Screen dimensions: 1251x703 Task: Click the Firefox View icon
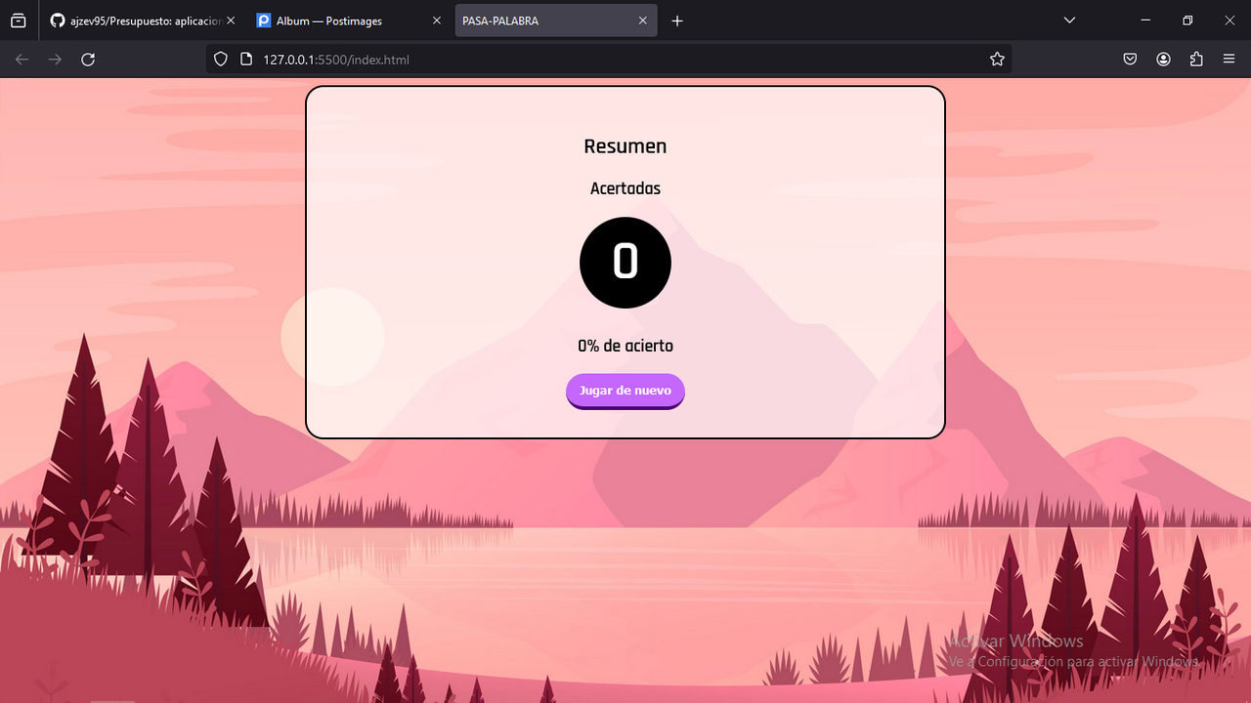[x=19, y=21]
